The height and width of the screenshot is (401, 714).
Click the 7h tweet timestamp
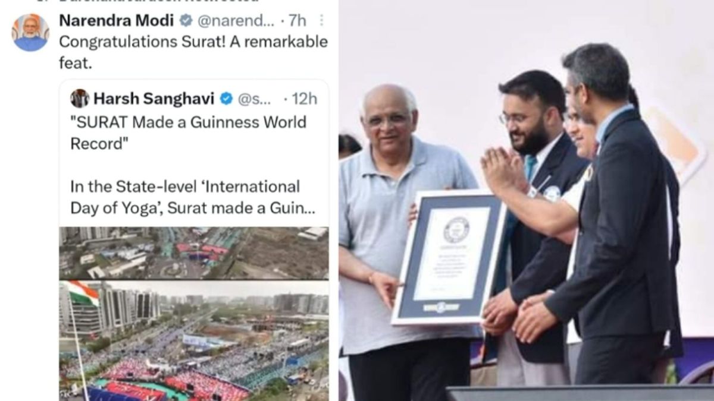click(x=297, y=21)
